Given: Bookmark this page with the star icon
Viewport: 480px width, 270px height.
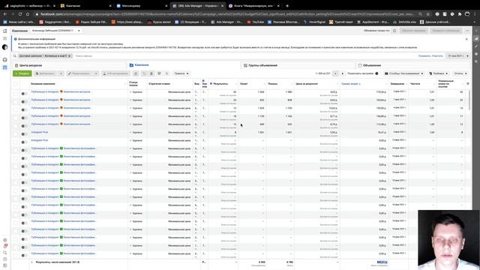Looking at the screenshot, I should tap(428, 14).
